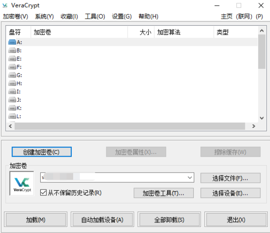The height and width of the screenshot is (233, 270).
Task: Open the 工具(O) menu
Action: click(95, 16)
